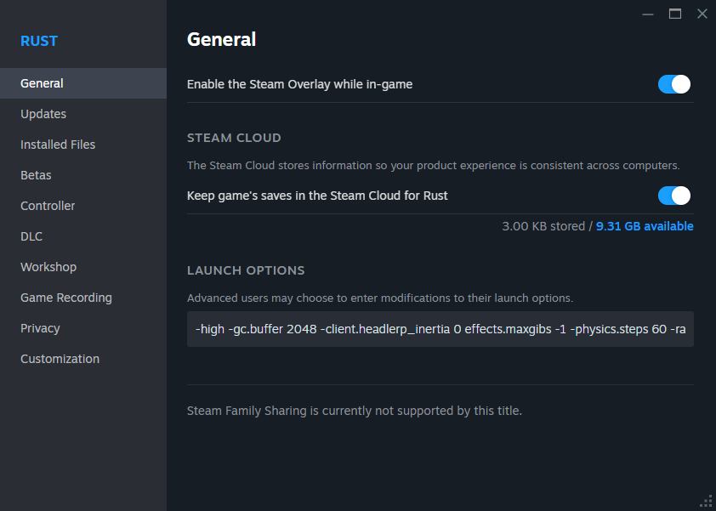Open the Customization section
716x511 pixels.
click(x=83, y=359)
